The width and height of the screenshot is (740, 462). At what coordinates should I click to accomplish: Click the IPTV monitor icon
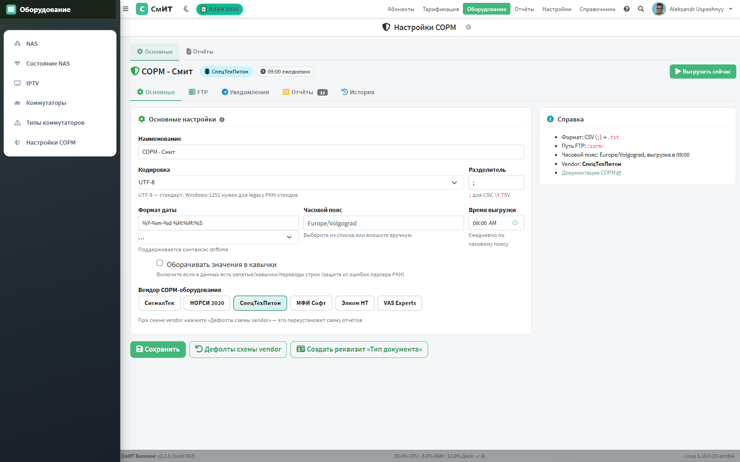coord(18,83)
